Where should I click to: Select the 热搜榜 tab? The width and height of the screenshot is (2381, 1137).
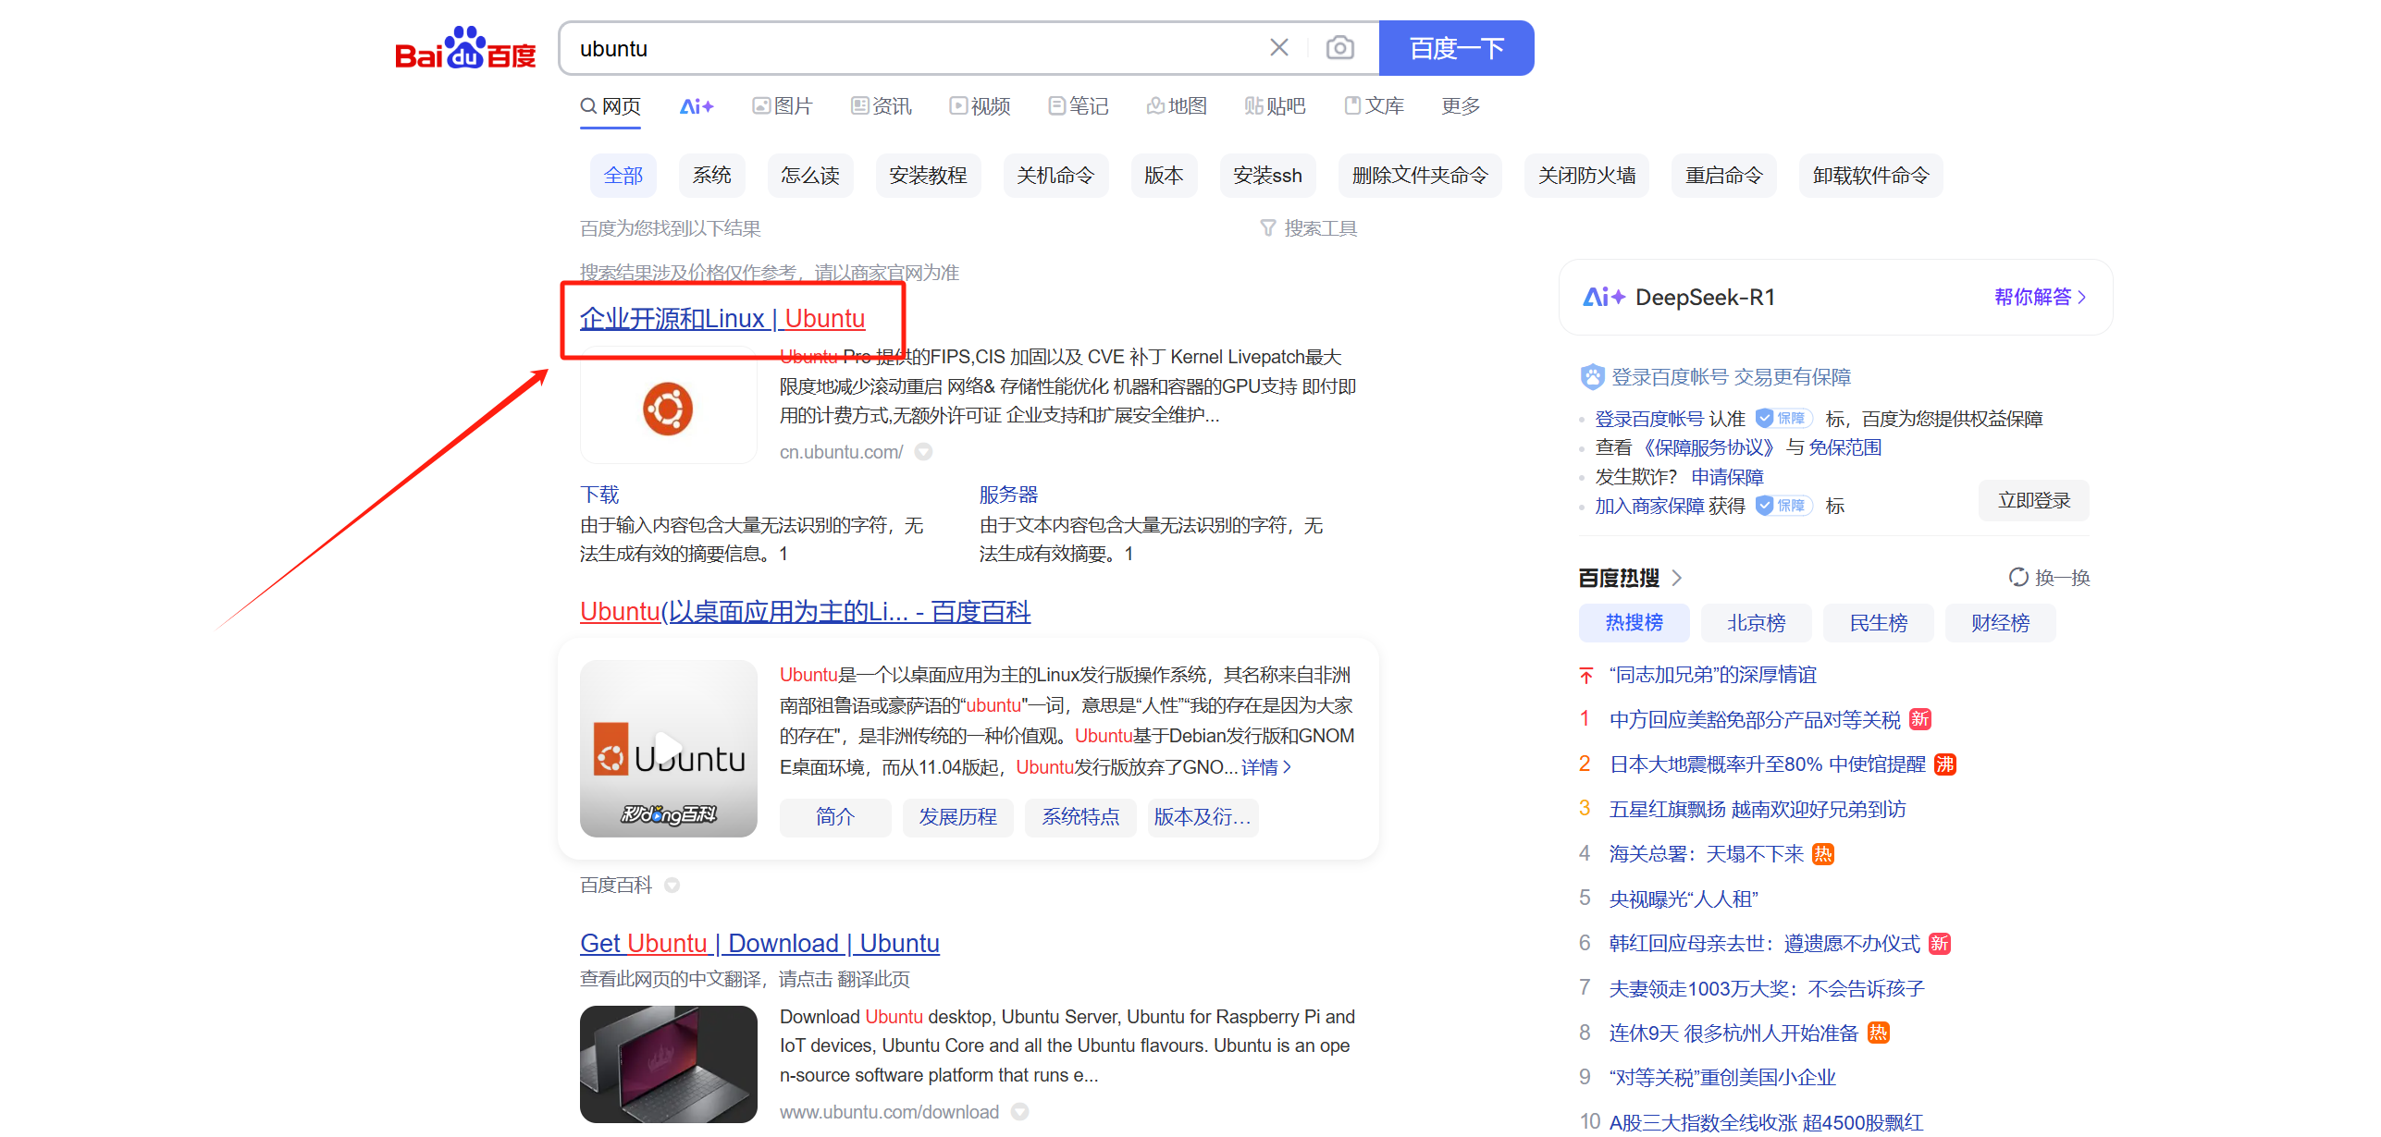click(1634, 623)
